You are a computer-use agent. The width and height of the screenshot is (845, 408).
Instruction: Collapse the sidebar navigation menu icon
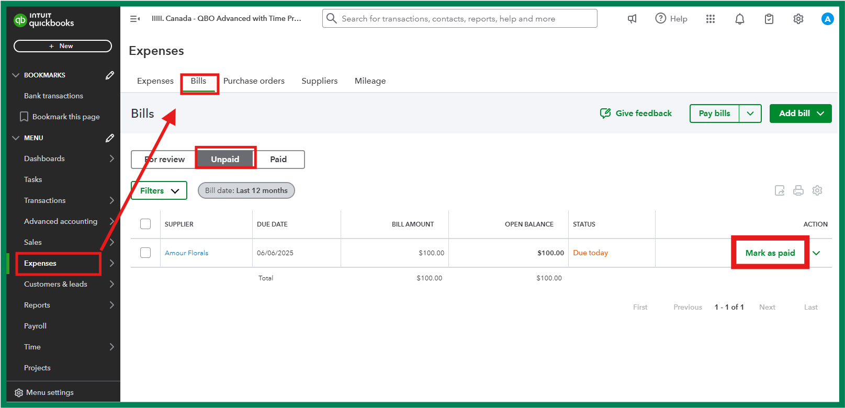click(134, 19)
